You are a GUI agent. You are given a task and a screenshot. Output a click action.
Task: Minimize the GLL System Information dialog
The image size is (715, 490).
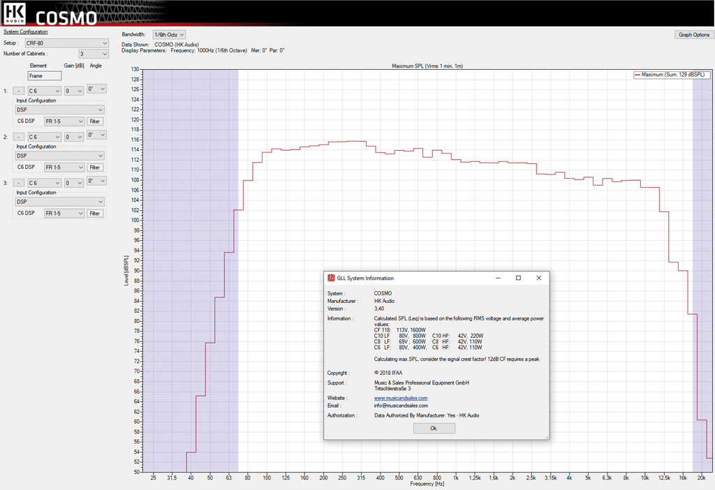click(x=497, y=278)
